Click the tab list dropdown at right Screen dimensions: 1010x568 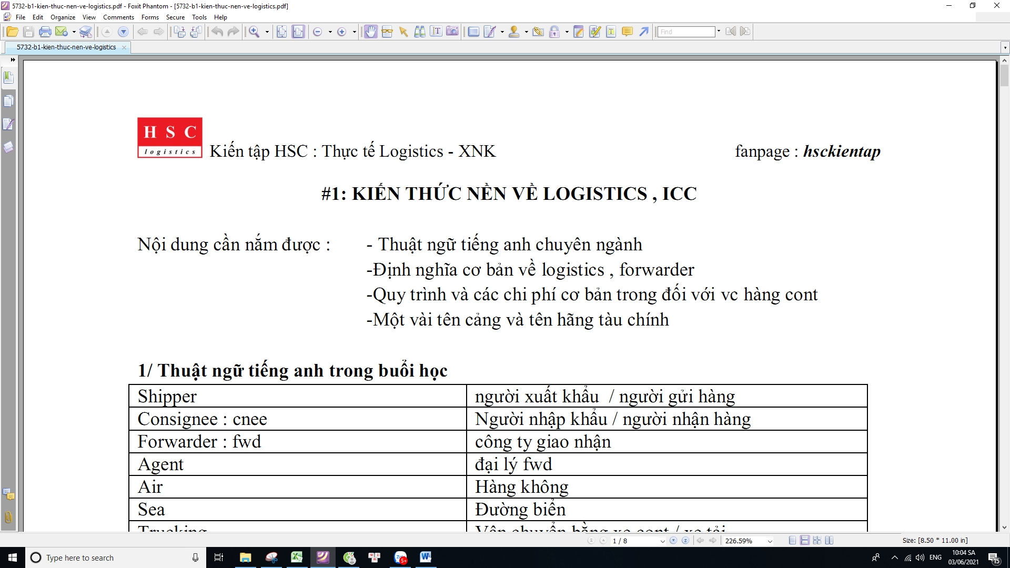[x=1005, y=48]
